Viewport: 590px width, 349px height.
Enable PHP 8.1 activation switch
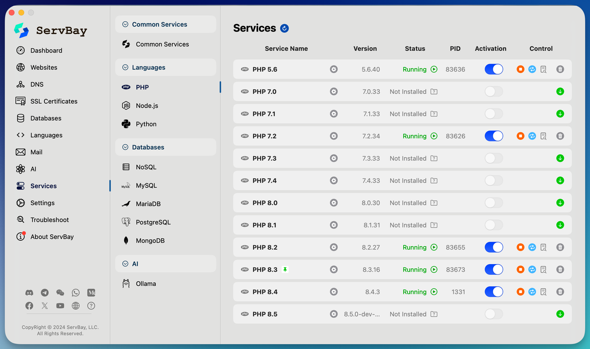tap(494, 225)
